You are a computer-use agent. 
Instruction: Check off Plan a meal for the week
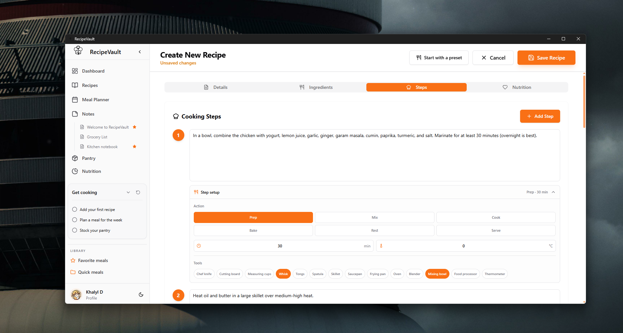click(75, 220)
